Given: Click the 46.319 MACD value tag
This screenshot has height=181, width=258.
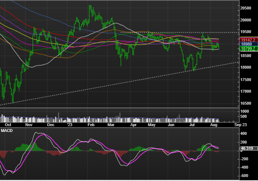Looking at the screenshot, I should [249, 149].
